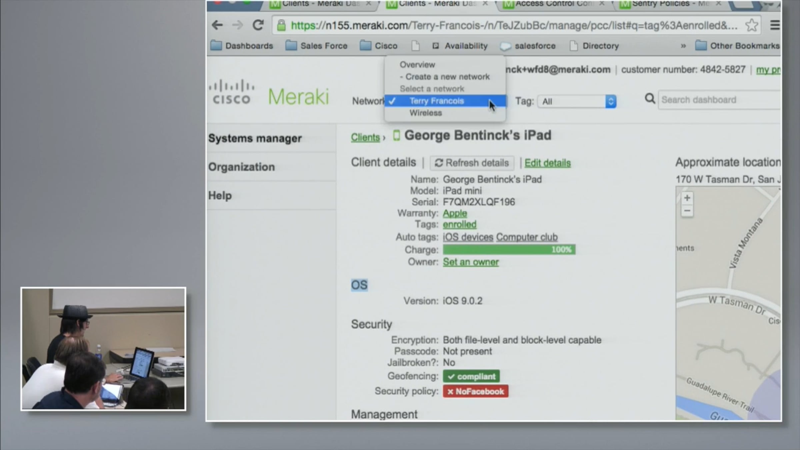Open the my profile link

pos(768,70)
